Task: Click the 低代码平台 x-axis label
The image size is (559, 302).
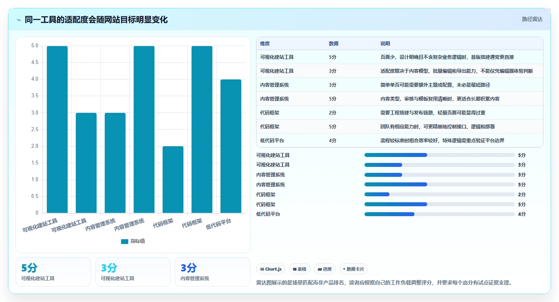Action: 218,224
